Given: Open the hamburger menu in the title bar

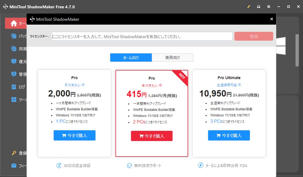Looking at the screenshot, I should (269, 7).
